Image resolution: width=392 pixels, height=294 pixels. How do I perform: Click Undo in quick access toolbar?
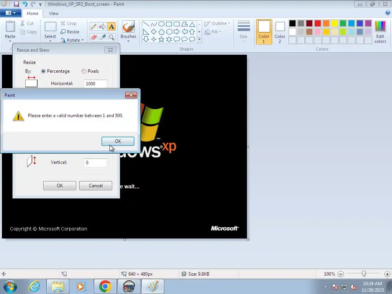click(x=25, y=4)
